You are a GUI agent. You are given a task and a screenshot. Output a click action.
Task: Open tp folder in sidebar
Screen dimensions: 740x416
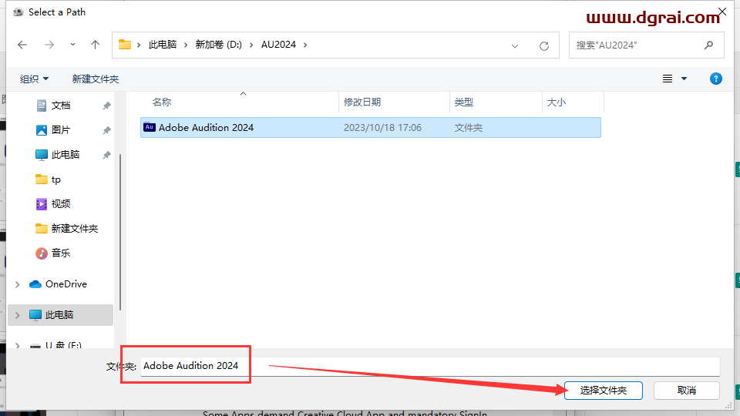click(x=55, y=179)
